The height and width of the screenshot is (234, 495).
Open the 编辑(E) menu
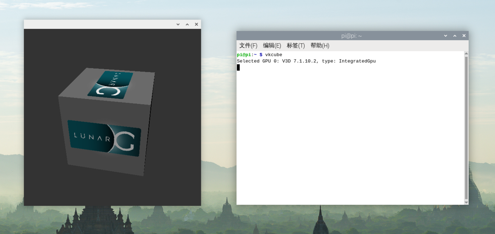point(272,46)
